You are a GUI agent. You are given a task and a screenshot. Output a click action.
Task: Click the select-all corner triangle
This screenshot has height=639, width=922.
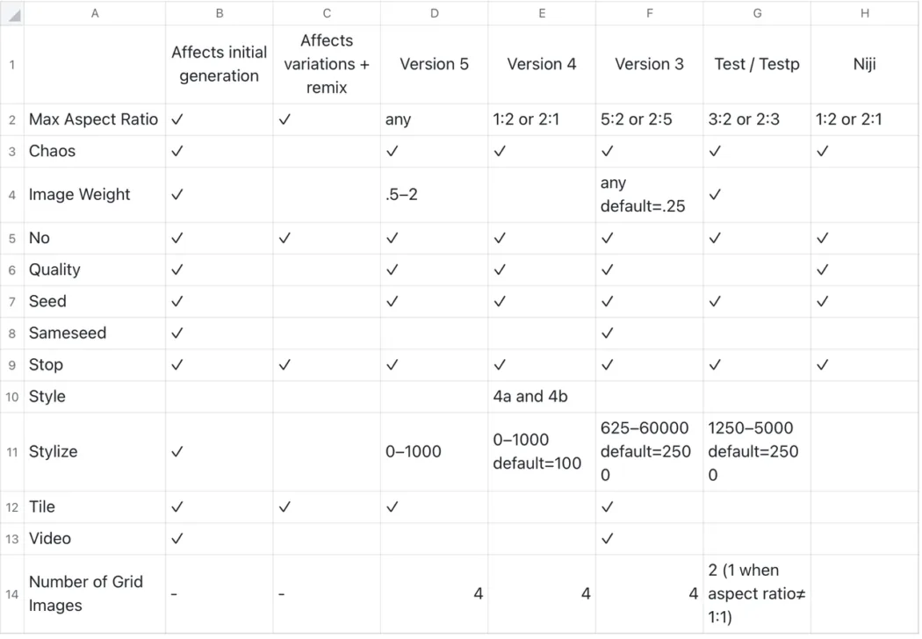point(12,13)
